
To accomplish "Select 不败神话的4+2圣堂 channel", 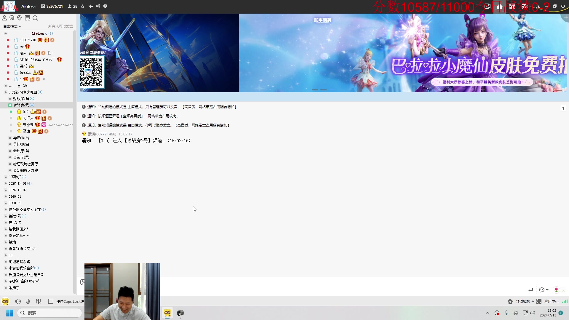I will click(24, 281).
